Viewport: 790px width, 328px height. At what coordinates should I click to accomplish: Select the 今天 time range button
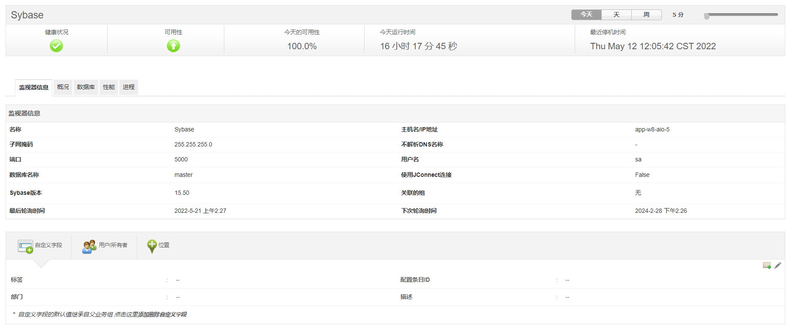[x=586, y=15]
